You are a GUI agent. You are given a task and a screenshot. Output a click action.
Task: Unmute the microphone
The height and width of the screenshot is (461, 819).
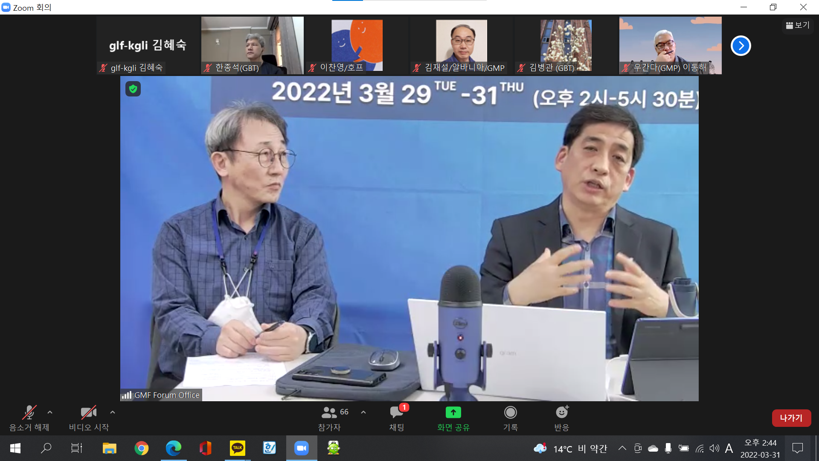pos(29,412)
